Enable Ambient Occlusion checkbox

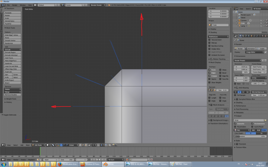click(x=209, y=55)
